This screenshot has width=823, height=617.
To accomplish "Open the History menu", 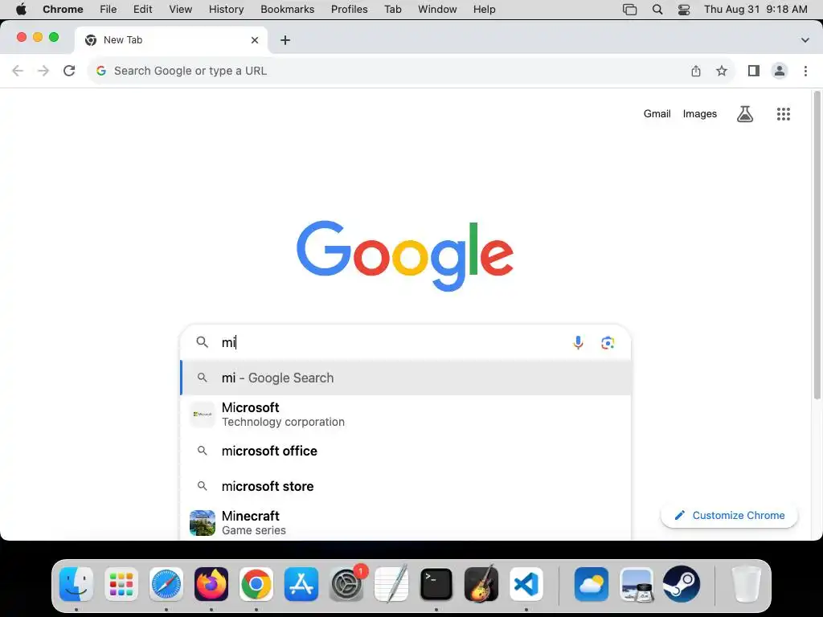I will [x=226, y=10].
